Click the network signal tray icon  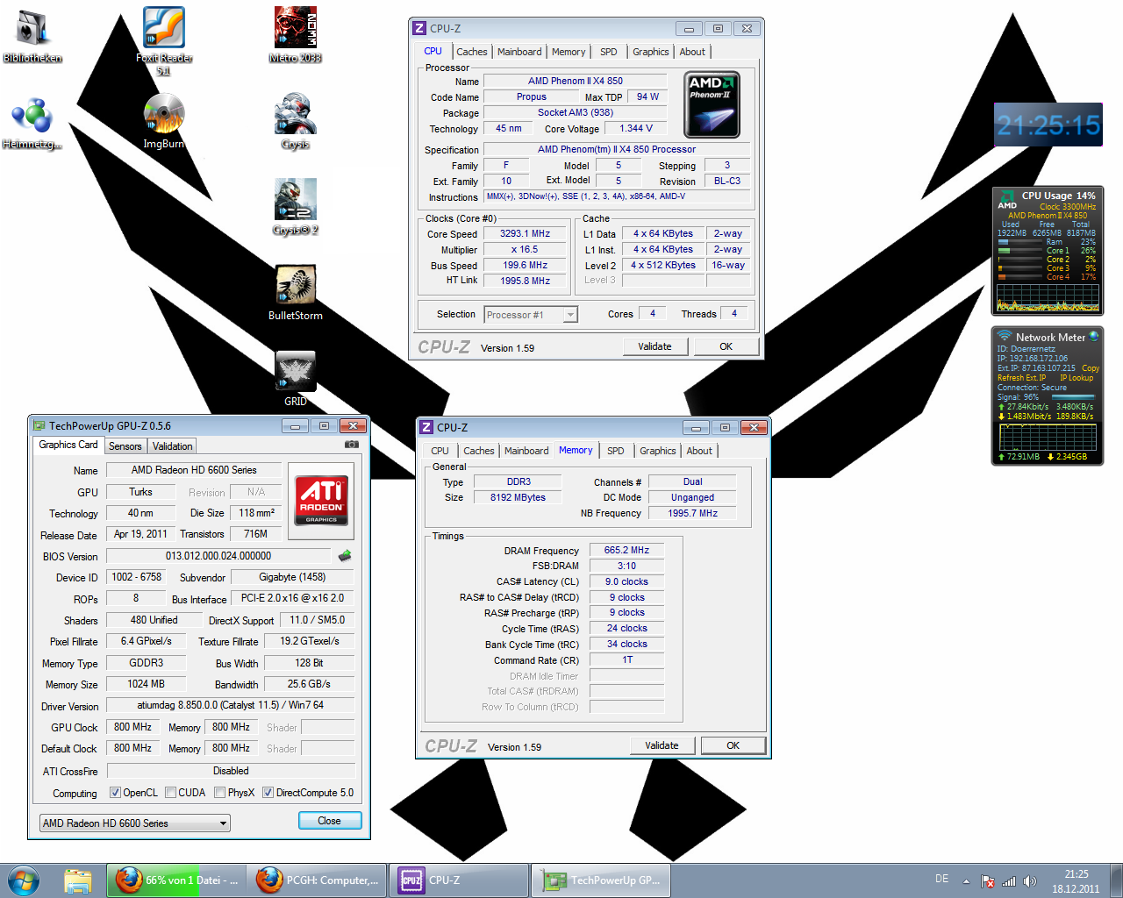click(x=1009, y=881)
